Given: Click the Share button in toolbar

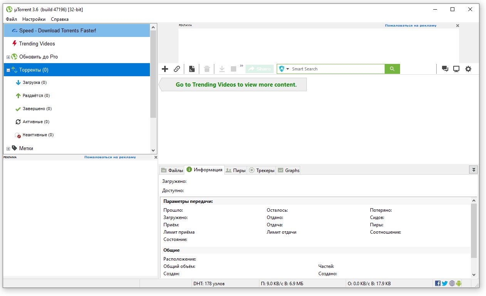Looking at the screenshot, I should pyautogui.click(x=259, y=69).
